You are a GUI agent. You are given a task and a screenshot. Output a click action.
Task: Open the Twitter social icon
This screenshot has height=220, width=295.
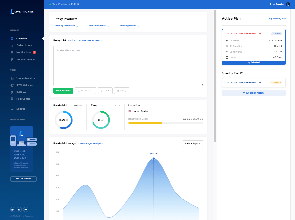coord(12,209)
